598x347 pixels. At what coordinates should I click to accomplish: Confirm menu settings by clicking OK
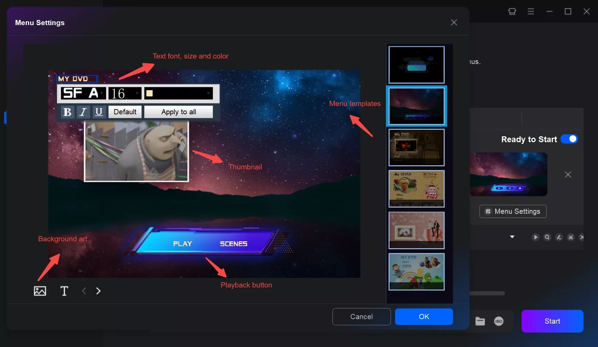(424, 316)
